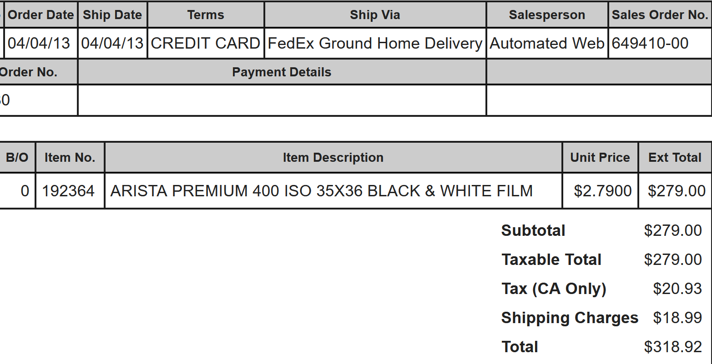
Task: Select item number 192364
Action: [x=68, y=191]
